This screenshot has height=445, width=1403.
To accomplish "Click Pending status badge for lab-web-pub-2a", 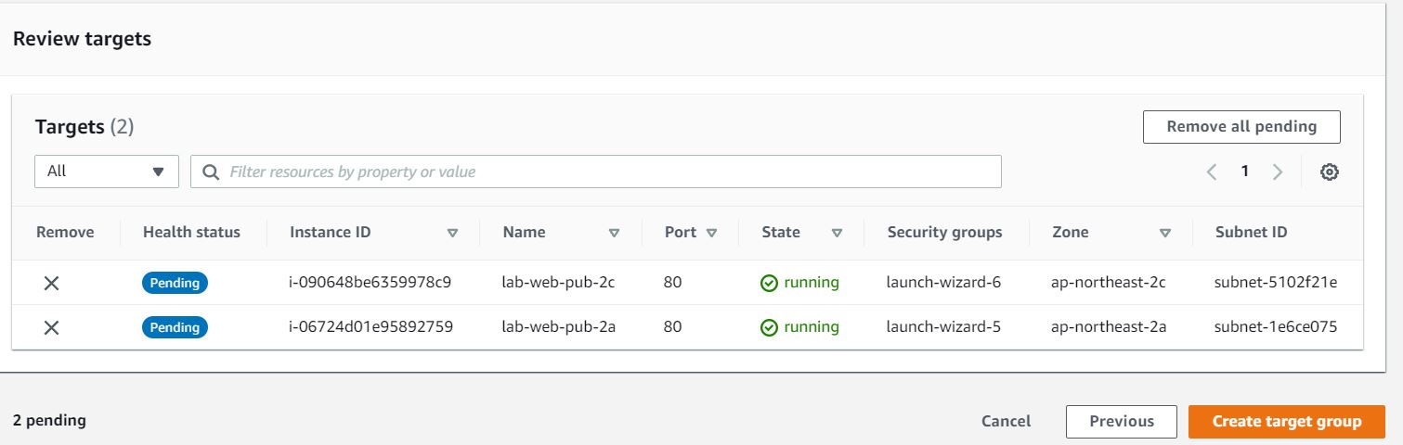I will [175, 327].
